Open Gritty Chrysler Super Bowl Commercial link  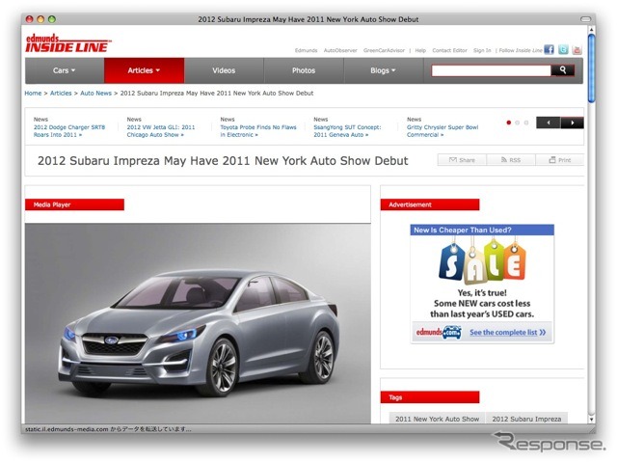click(x=443, y=131)
